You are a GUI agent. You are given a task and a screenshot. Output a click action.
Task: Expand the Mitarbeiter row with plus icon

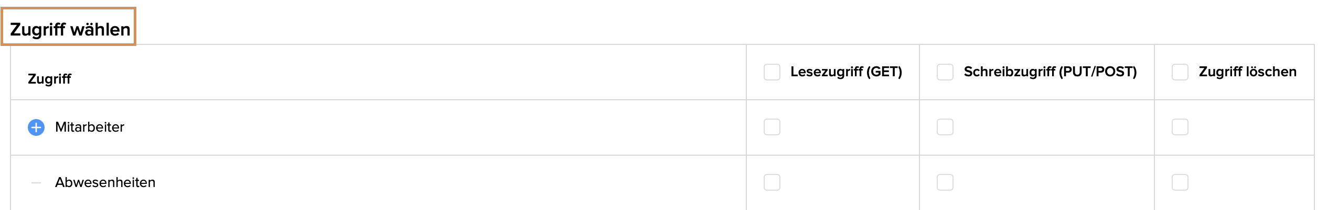pos(36,127)
